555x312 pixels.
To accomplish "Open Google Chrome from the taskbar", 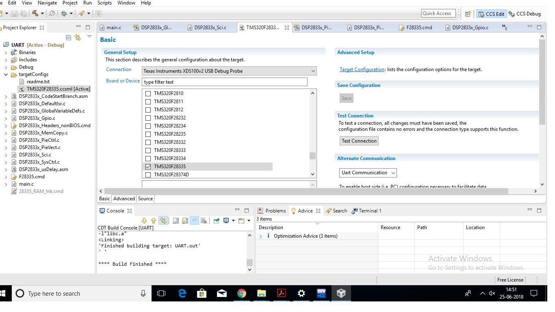I will (242, 293).
